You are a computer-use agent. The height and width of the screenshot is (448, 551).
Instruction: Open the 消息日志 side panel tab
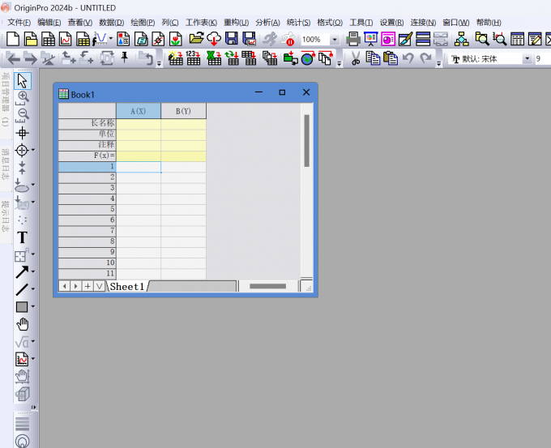click(x=6, y=164)
